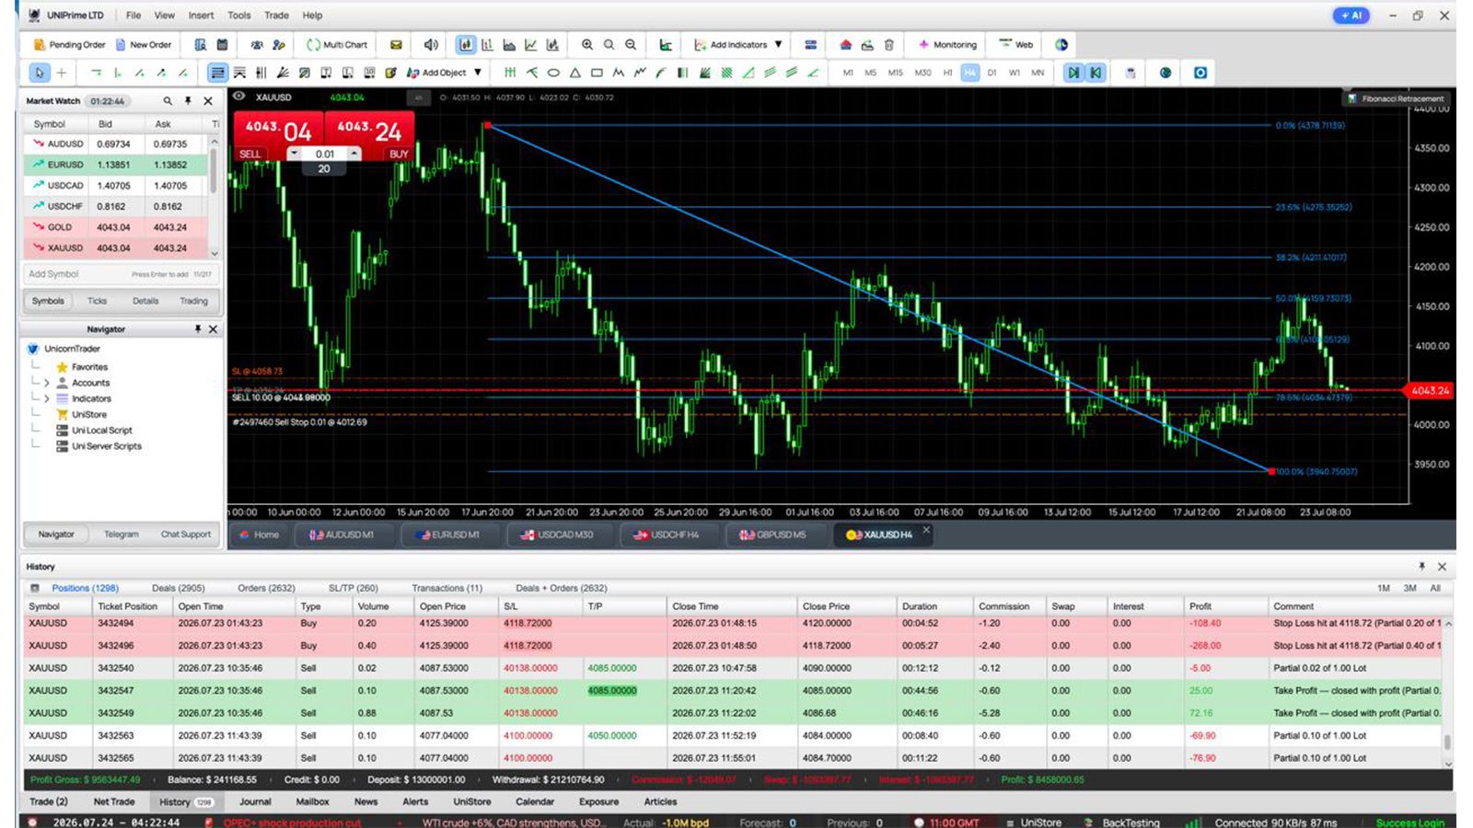
Task: Select the text label tool
Action: point(325,73)
